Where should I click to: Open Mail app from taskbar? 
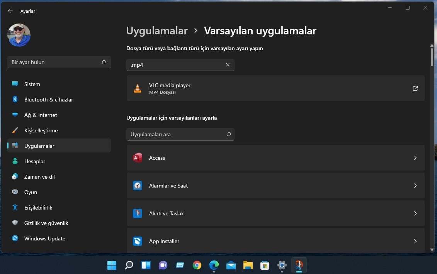click(231, 265)
